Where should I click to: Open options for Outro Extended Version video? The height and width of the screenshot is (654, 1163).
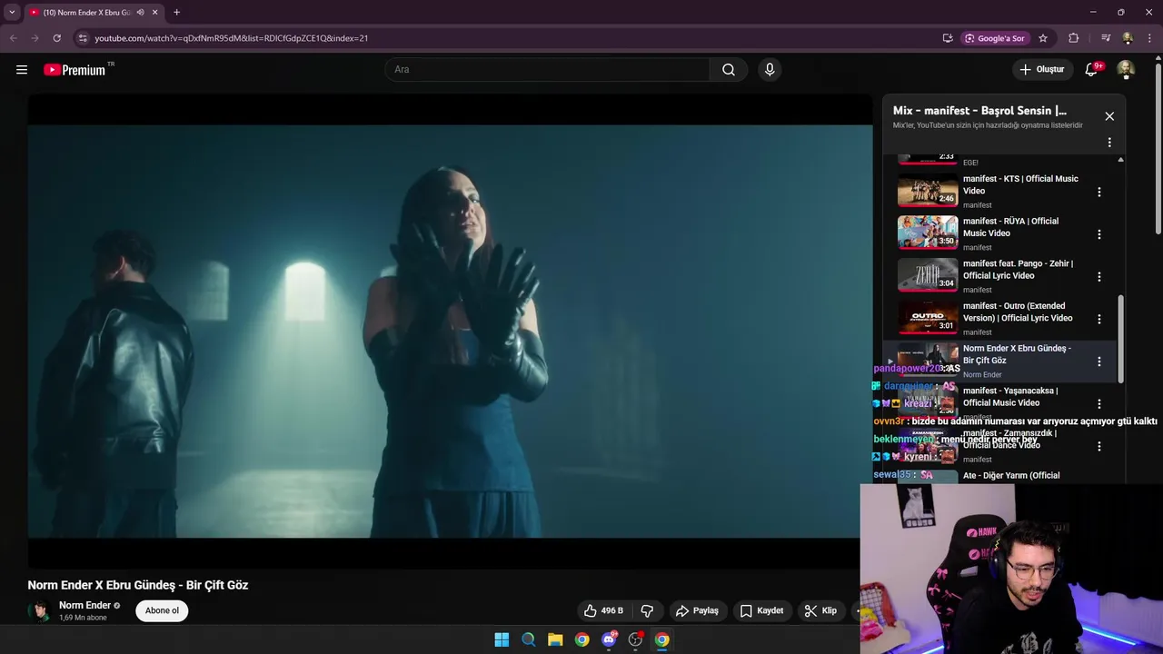1099,319
